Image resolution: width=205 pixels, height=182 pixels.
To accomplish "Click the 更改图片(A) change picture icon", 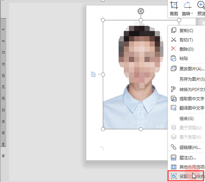I will (174, 68).
